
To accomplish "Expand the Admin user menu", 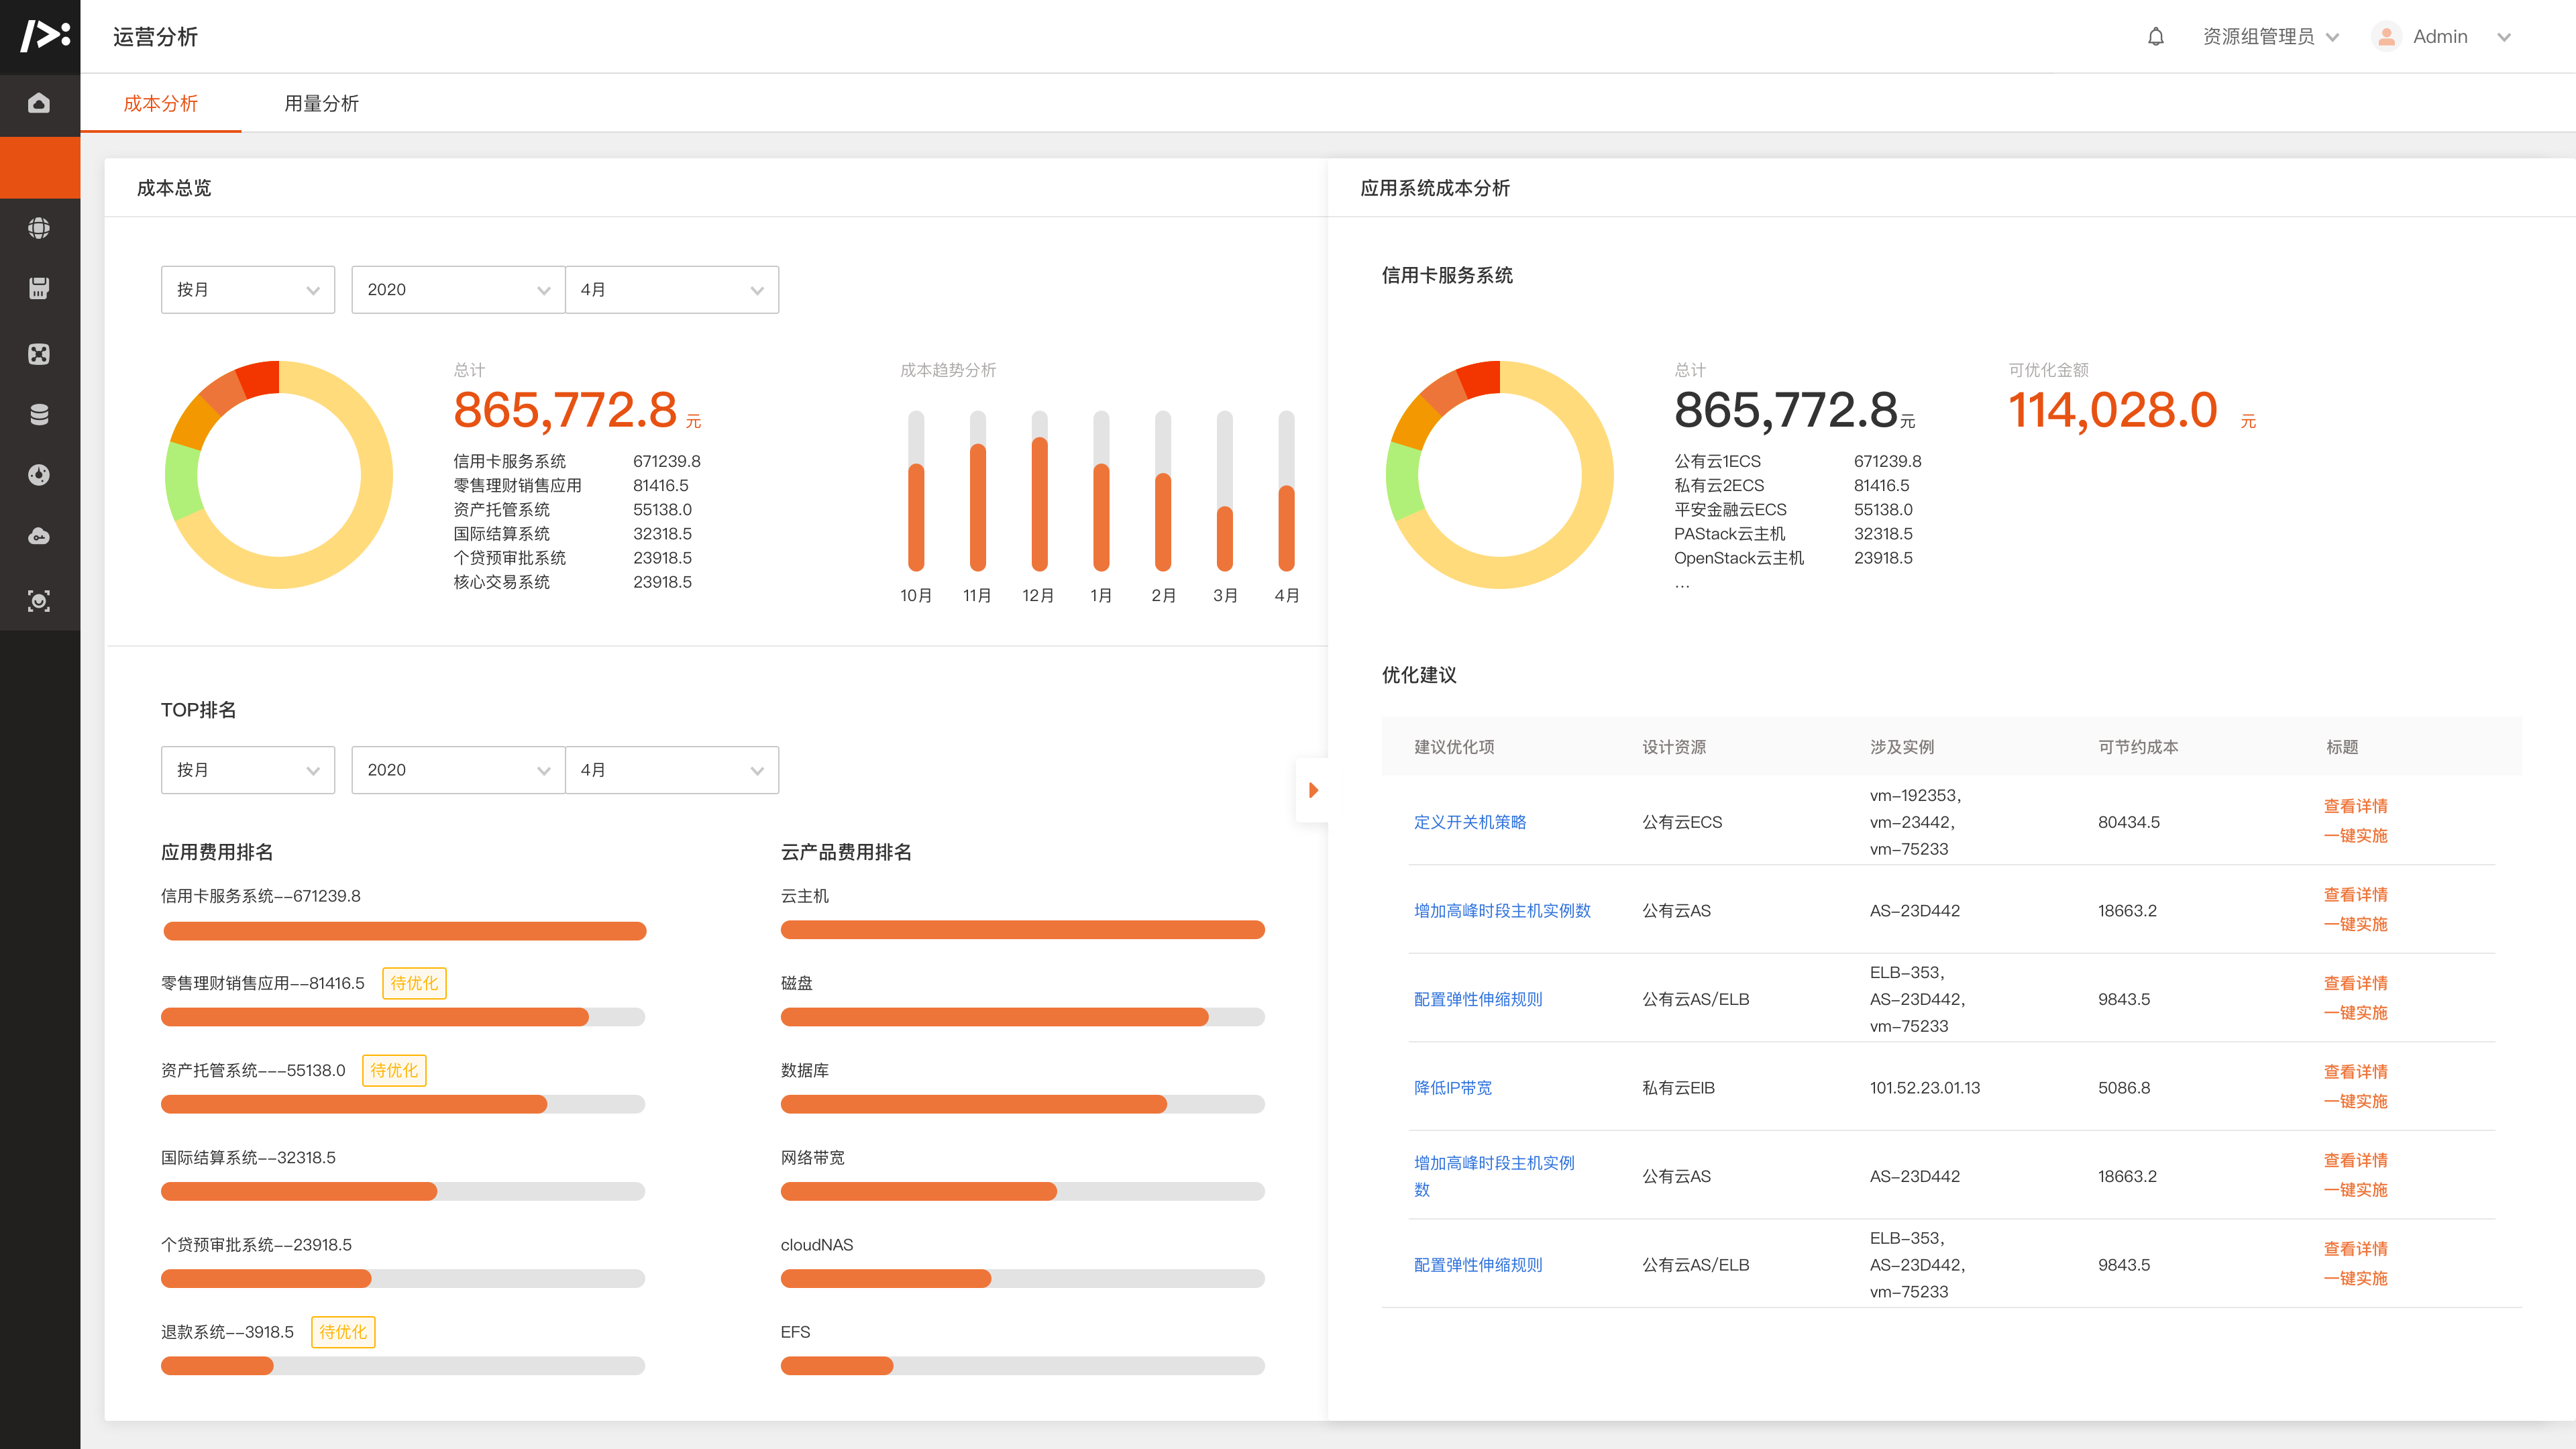I will tap(2441, 37).
